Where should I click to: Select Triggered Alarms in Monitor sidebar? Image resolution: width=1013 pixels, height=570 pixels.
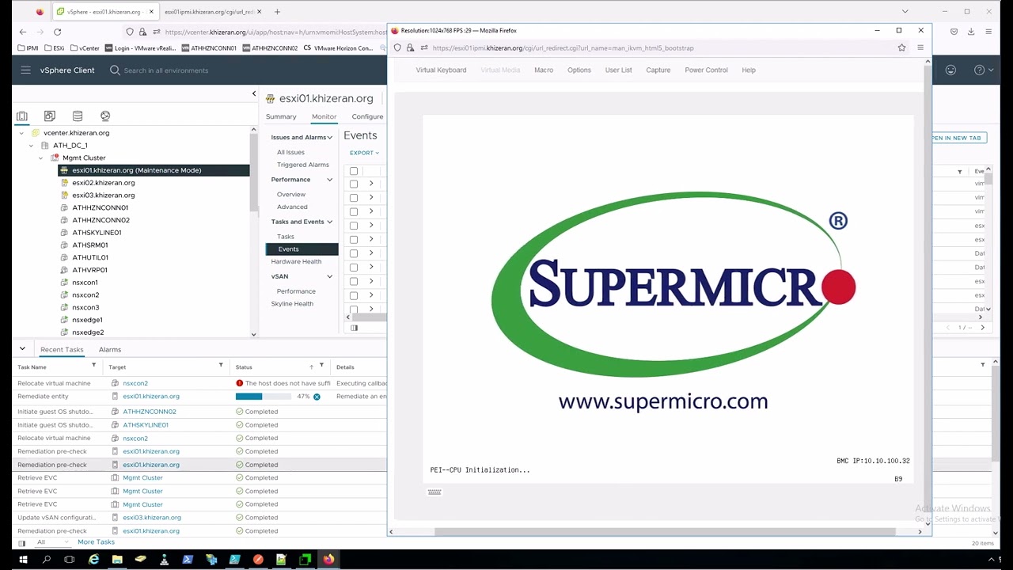pos(302,165)
